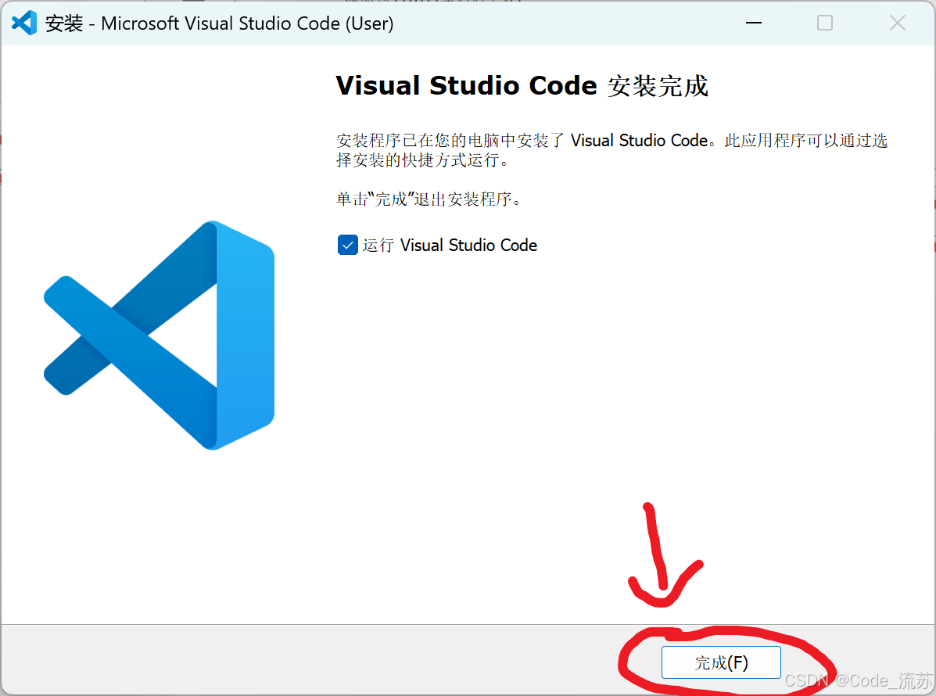This screenshot has height=696, width=936.
Task: Click the VS Code icon in the title bar
Action: [24, 23]
